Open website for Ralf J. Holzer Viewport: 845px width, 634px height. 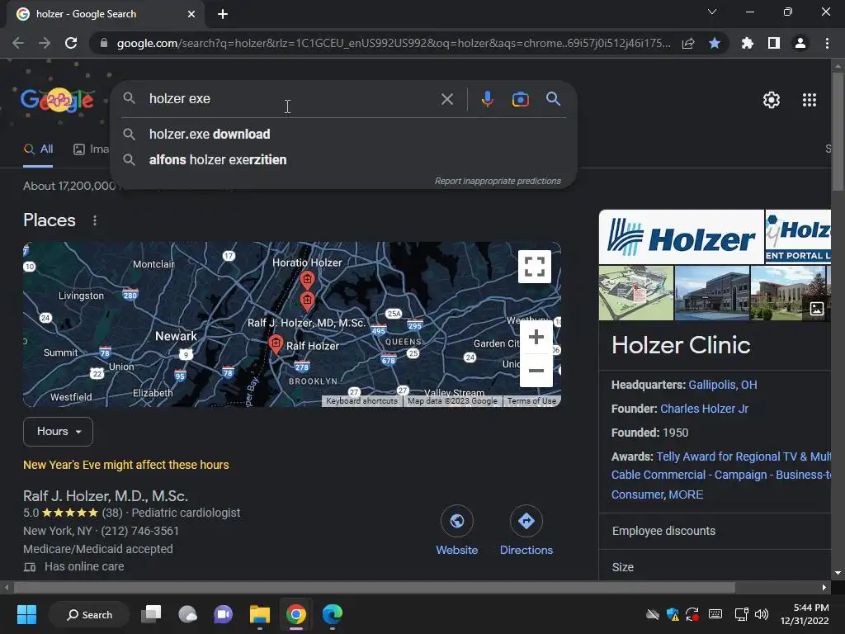[457, 531]
